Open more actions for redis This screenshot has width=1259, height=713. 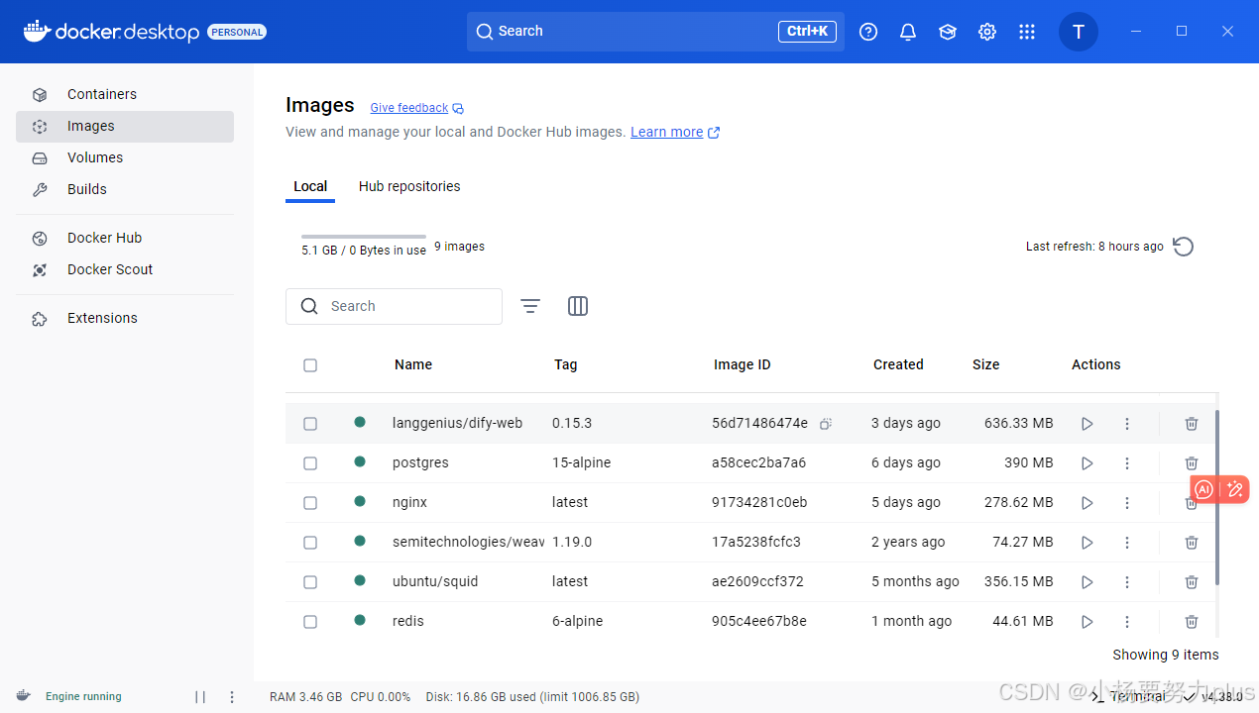1127,622
